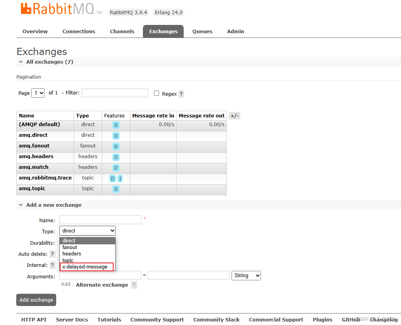401x325 pixels.
Task: Open the HTTP API footer link
Action: (x=34, y=319)
